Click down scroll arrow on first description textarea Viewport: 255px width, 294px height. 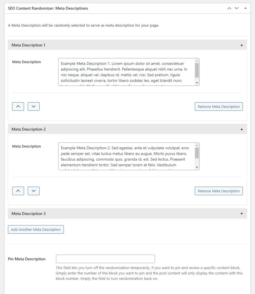tap(197, 83)
